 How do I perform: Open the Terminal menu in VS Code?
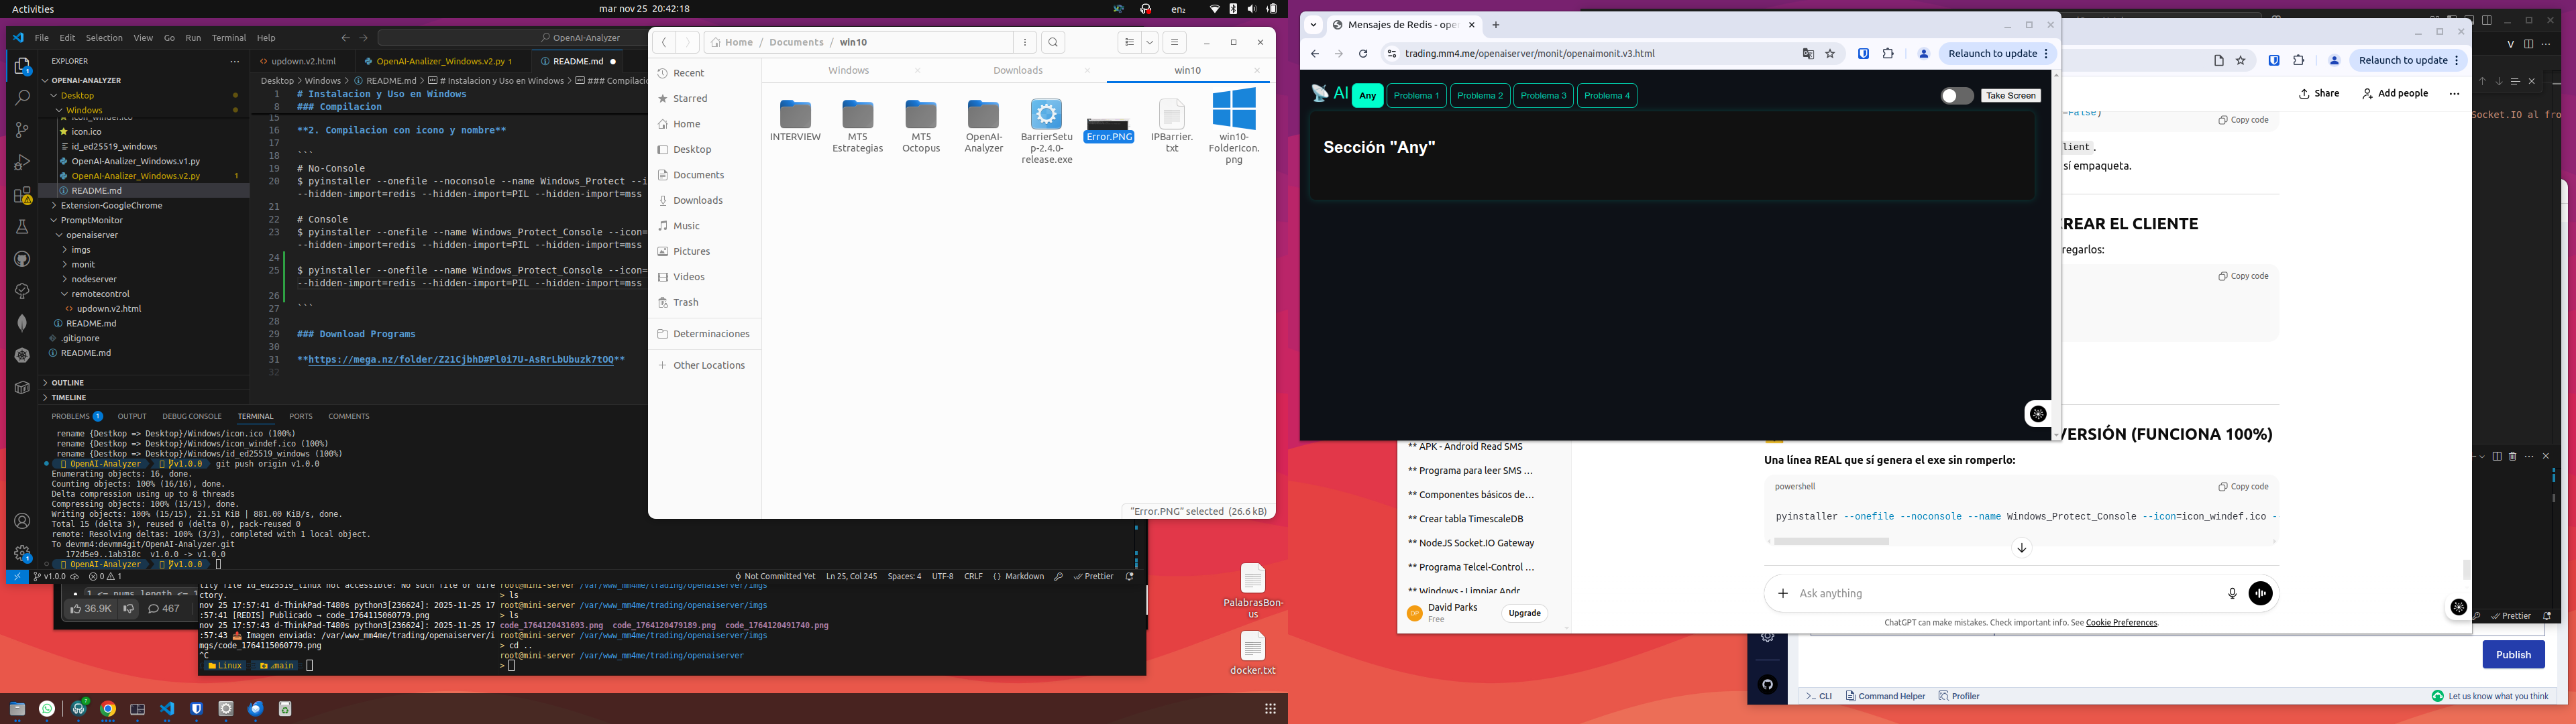(x=228, y=38)
